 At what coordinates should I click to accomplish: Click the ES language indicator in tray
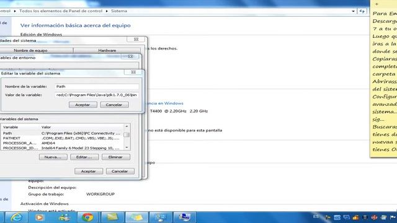316,217
